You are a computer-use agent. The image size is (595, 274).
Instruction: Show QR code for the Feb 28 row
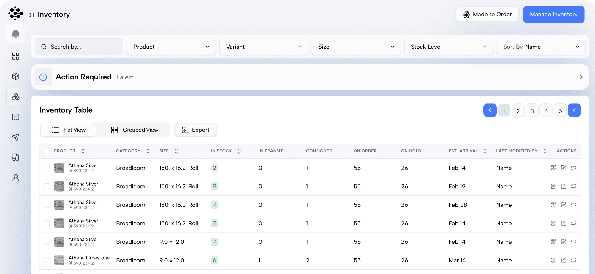click(x=554, y=205)
